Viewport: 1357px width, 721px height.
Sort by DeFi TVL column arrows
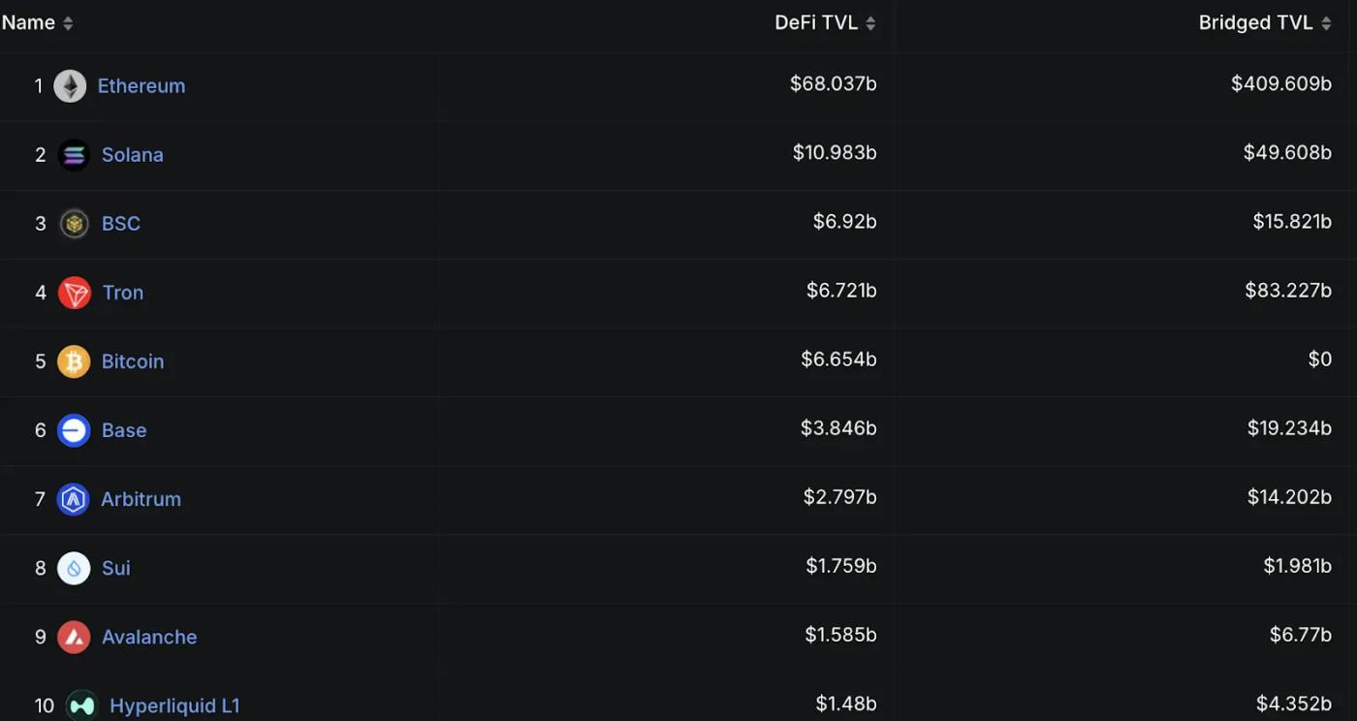click(x=870, y=23)
